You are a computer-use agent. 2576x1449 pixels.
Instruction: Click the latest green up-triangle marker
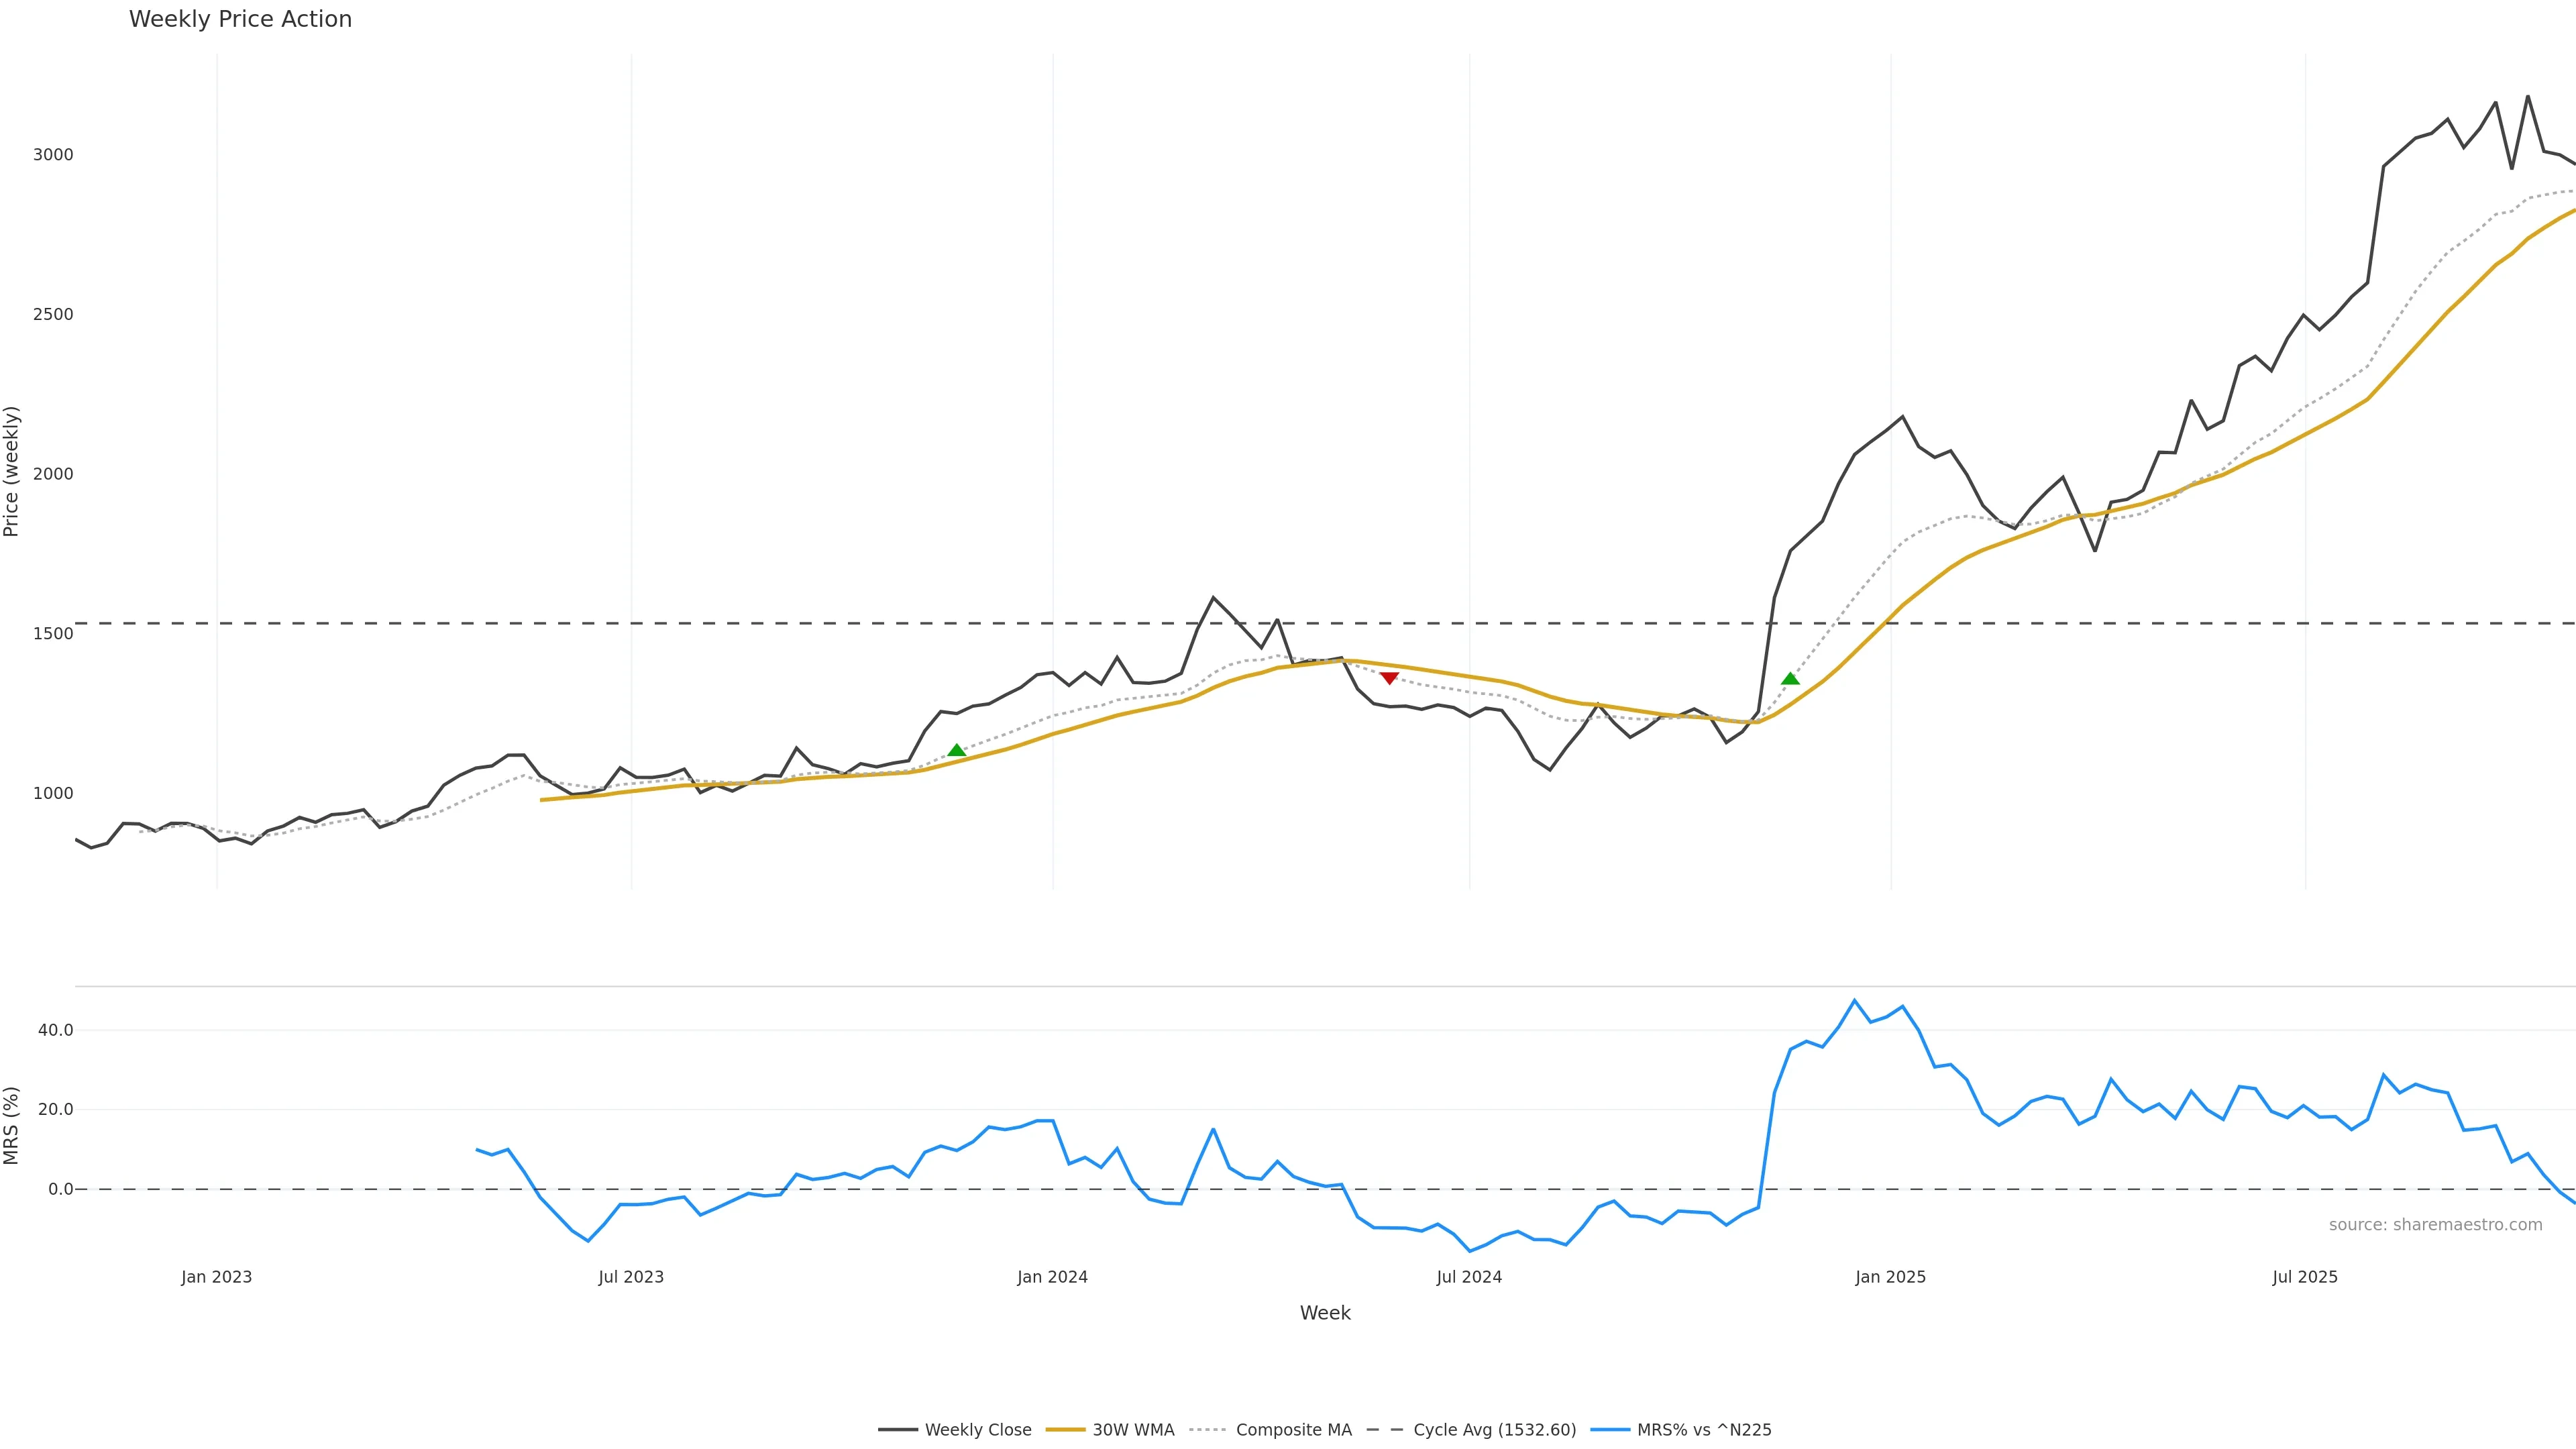click(x=1790, y=678)
